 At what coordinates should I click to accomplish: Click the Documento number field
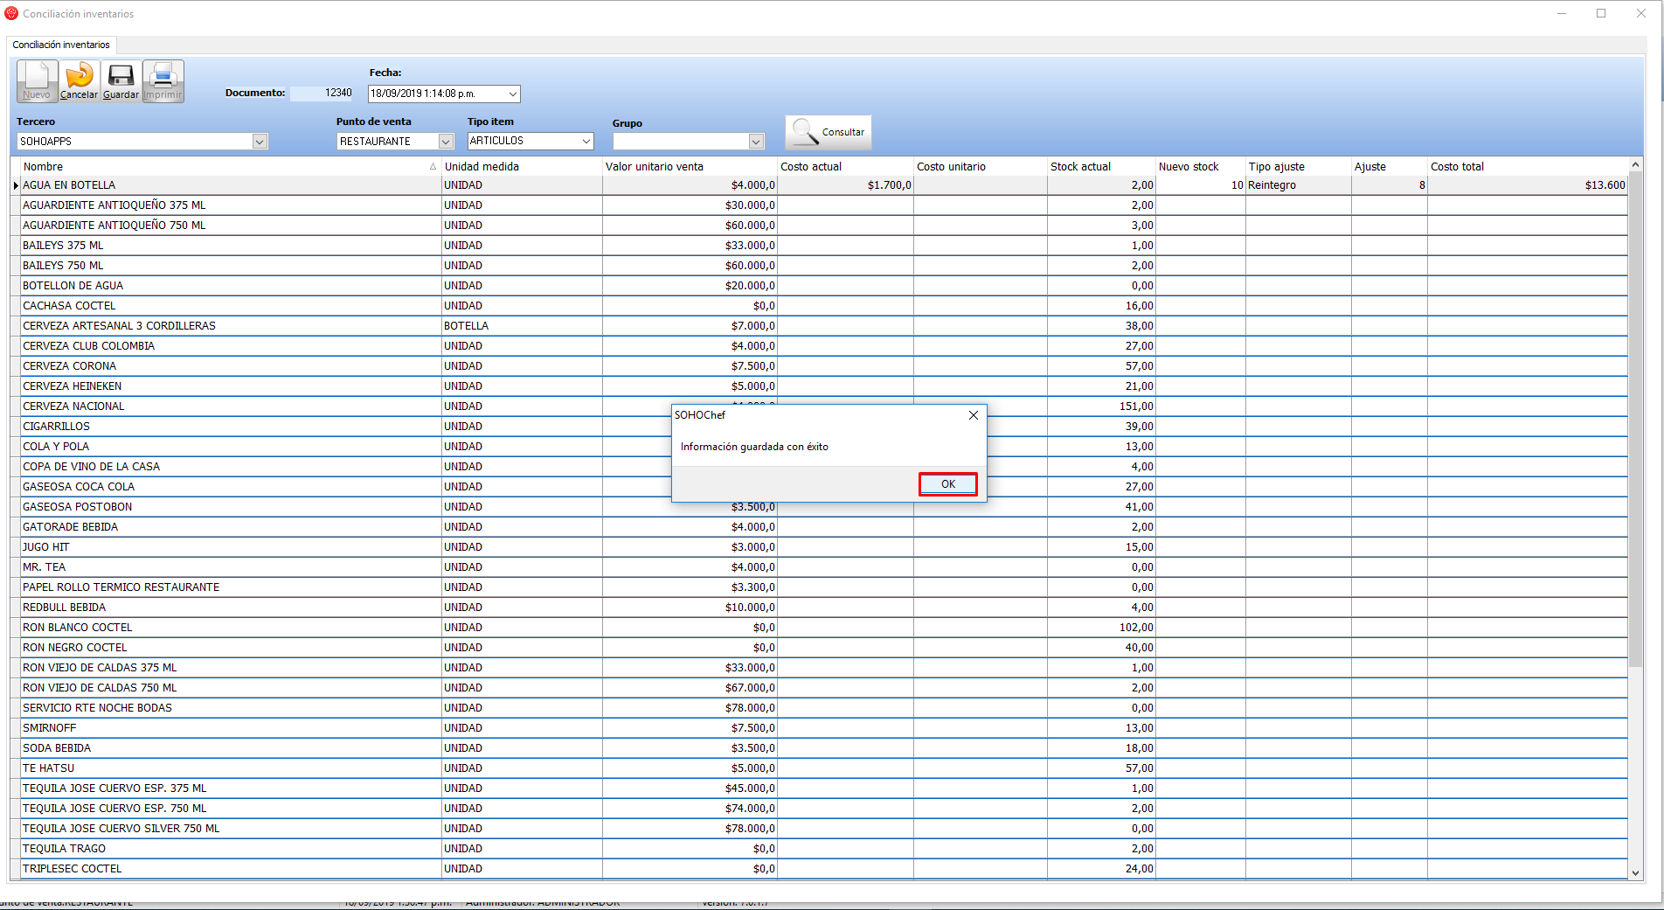click(322, 94)
